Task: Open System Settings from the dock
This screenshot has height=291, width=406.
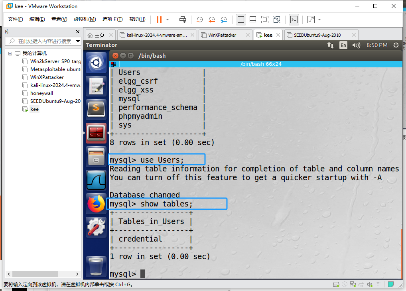Action: 96,227
